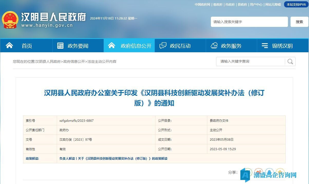309x184 pixels.
Task: Enable 网站无障碍 accessibility mode
Action: (x=273, y=5)
